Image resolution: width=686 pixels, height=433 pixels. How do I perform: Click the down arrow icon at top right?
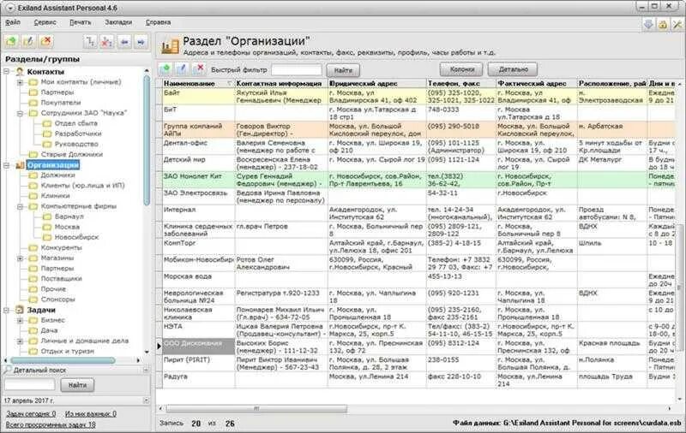(648, 25)
